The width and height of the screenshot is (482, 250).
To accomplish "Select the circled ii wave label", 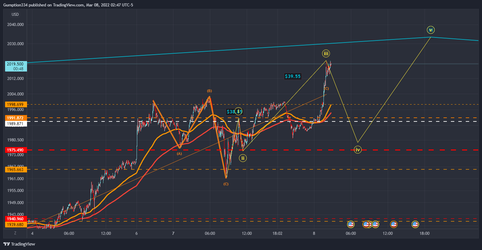I will 243,158.
